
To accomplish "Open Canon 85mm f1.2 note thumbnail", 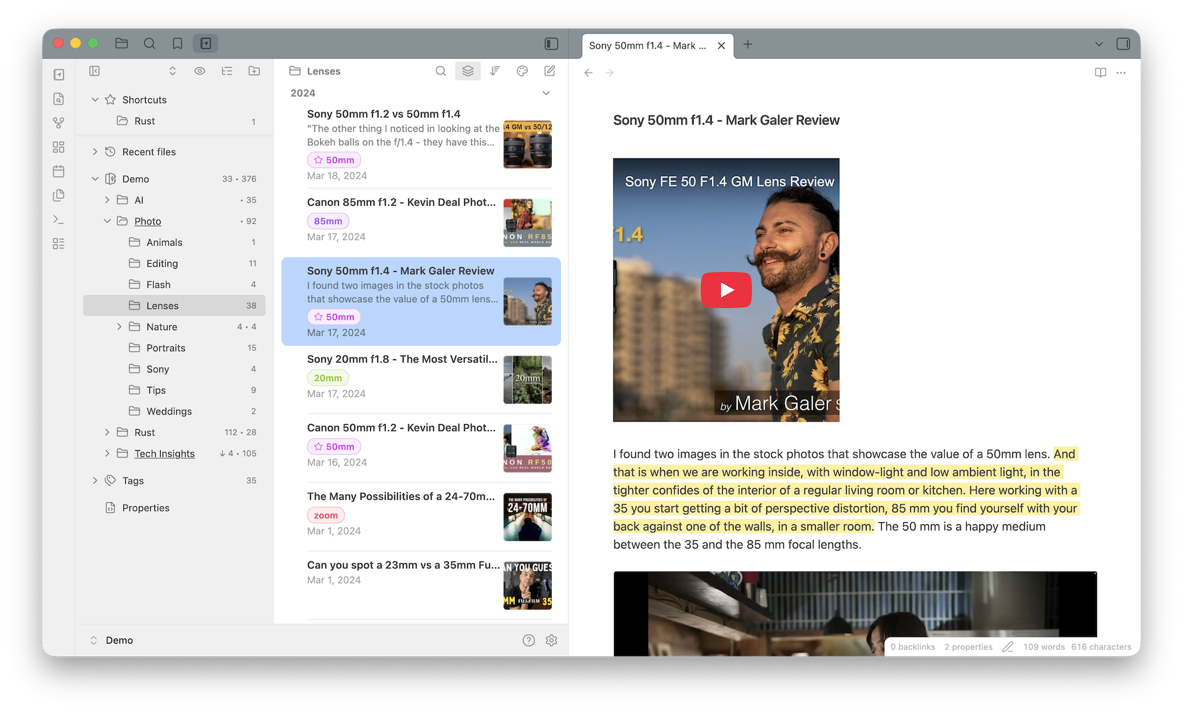I will coord(527,223).
